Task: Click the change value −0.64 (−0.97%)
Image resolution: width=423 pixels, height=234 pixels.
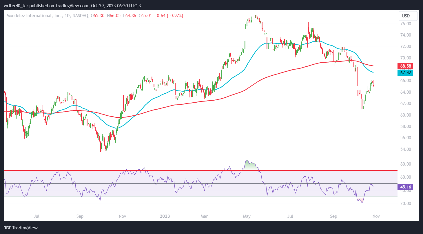Action: pyautogui.click(x=169, y=16)
